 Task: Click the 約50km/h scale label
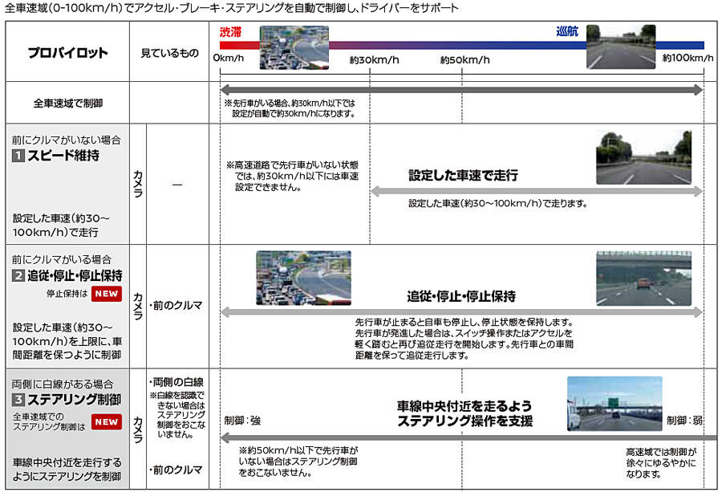click(x=465, y=60)
